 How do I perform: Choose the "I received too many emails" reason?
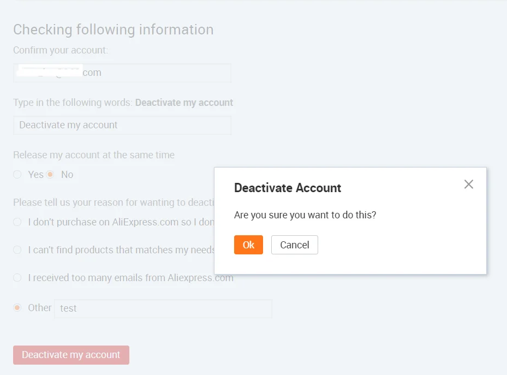point(17,278)
